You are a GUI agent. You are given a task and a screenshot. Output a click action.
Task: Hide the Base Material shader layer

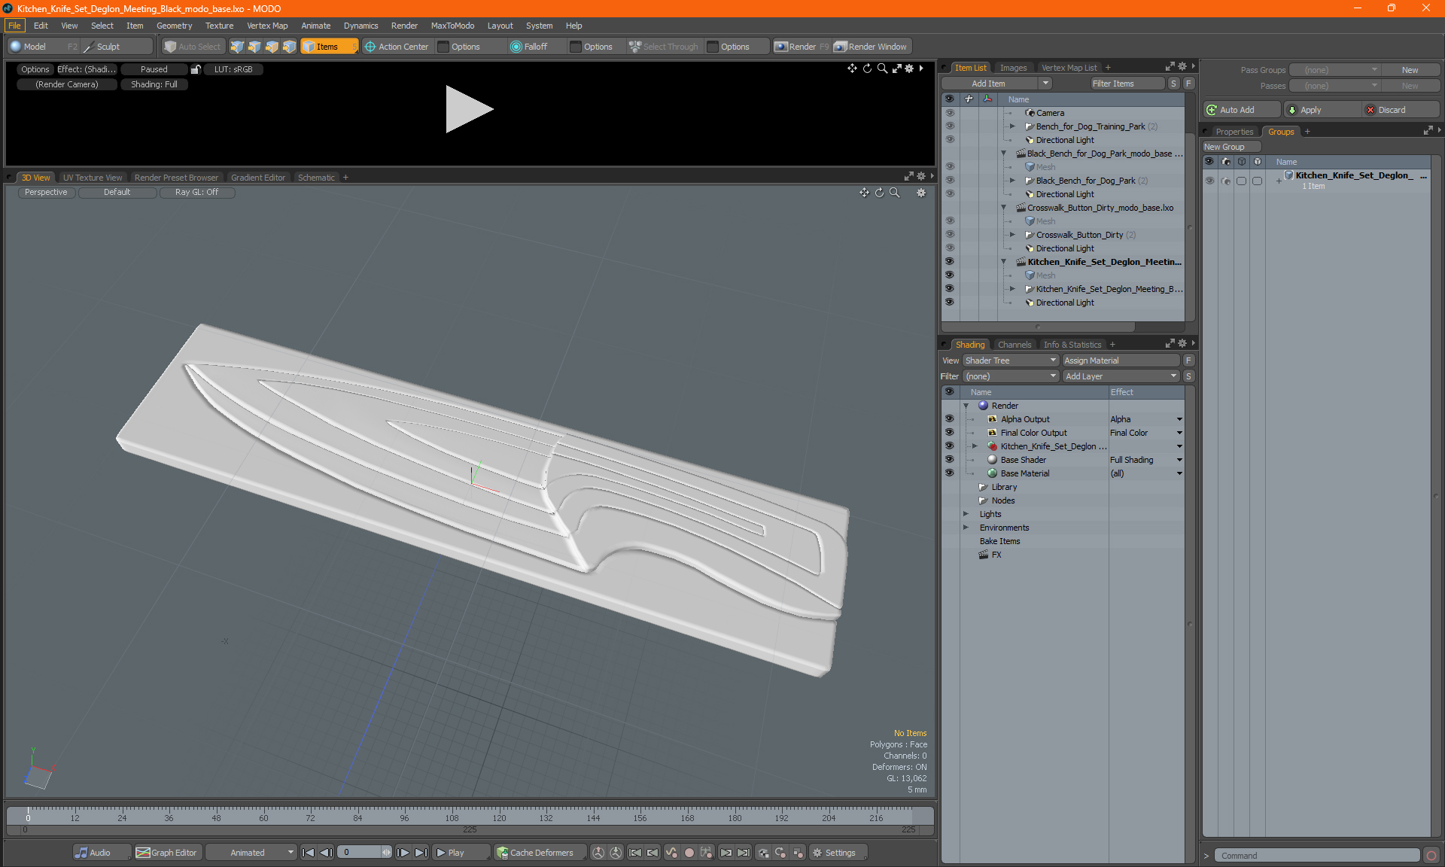click(949, 473)
